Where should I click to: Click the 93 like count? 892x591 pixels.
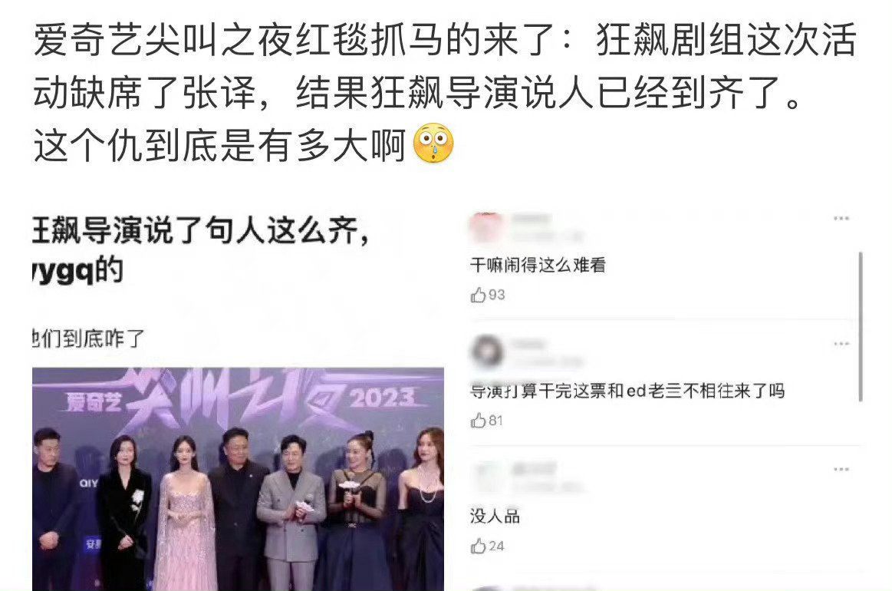click(497, 295)
